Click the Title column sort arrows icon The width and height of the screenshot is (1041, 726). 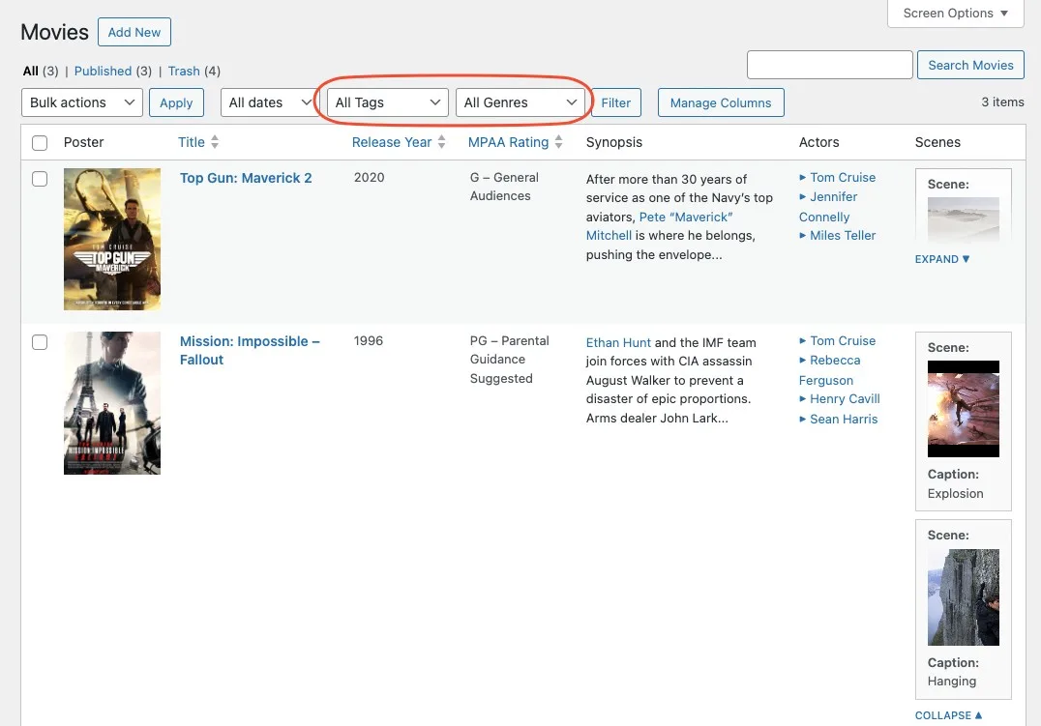(x=215, y=142)
